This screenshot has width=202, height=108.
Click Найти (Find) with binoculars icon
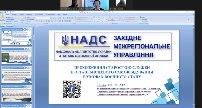tap(142, 17)
